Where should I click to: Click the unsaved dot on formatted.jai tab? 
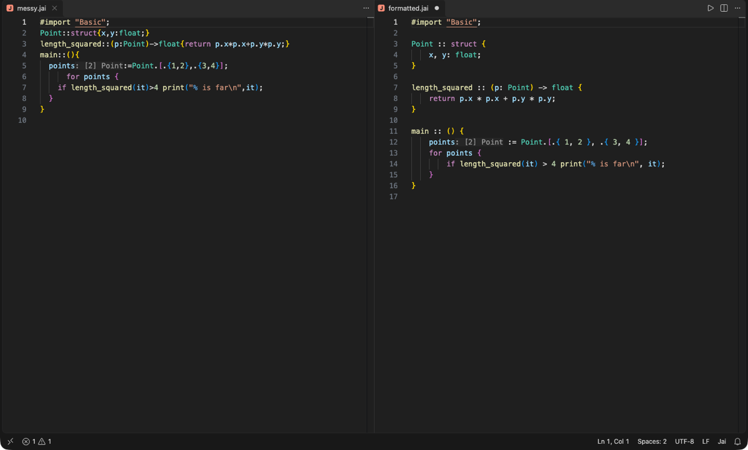coord(436,8)
